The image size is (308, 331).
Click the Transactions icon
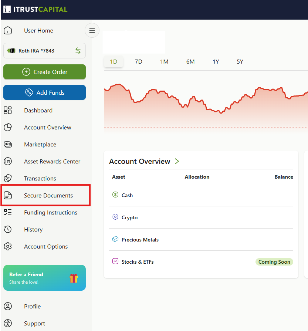[8, 178]
